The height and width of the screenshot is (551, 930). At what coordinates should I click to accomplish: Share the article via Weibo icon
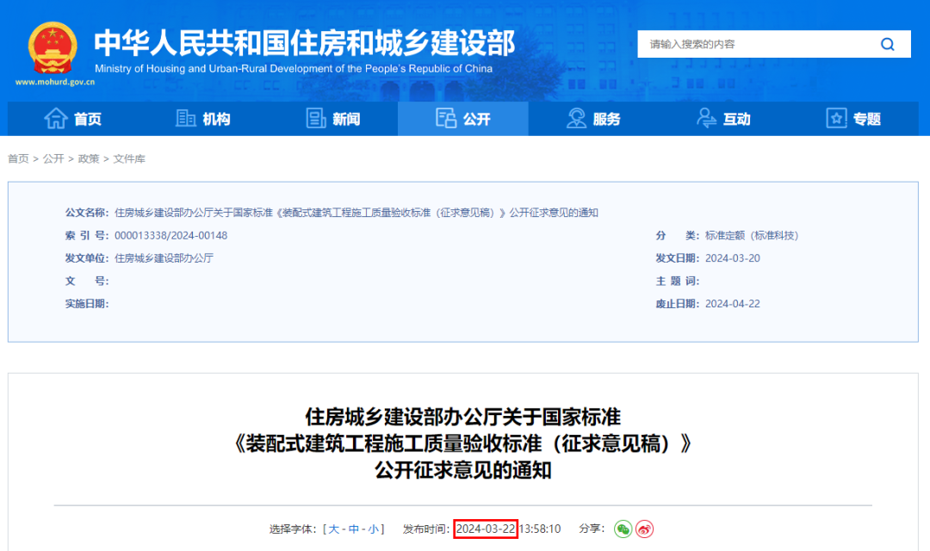click(x=645, y=529)
